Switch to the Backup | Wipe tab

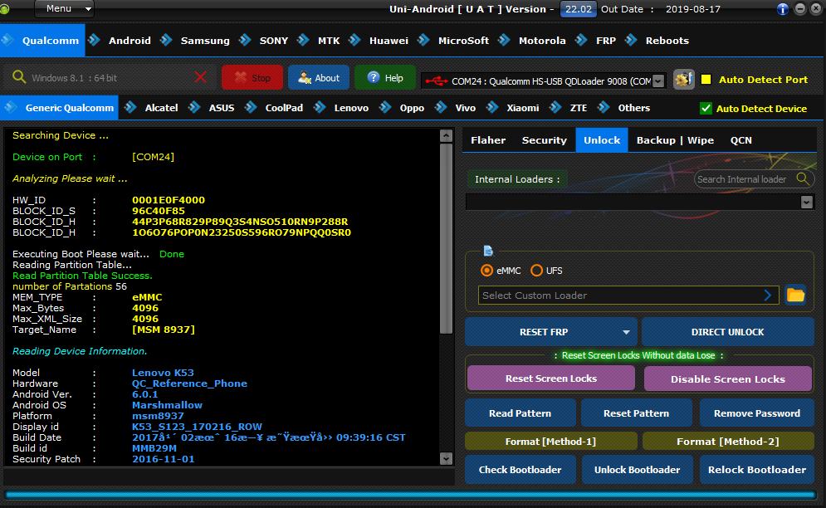[675, 140]
